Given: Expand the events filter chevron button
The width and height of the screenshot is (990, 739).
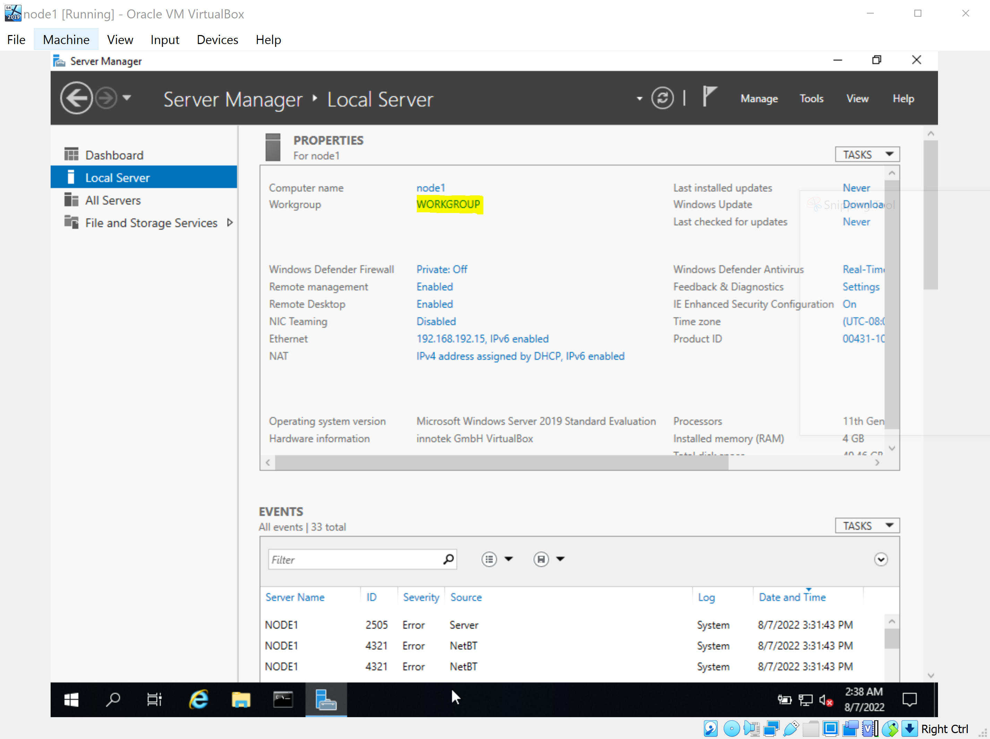Looking at the screenshot, I should [880, 559].
